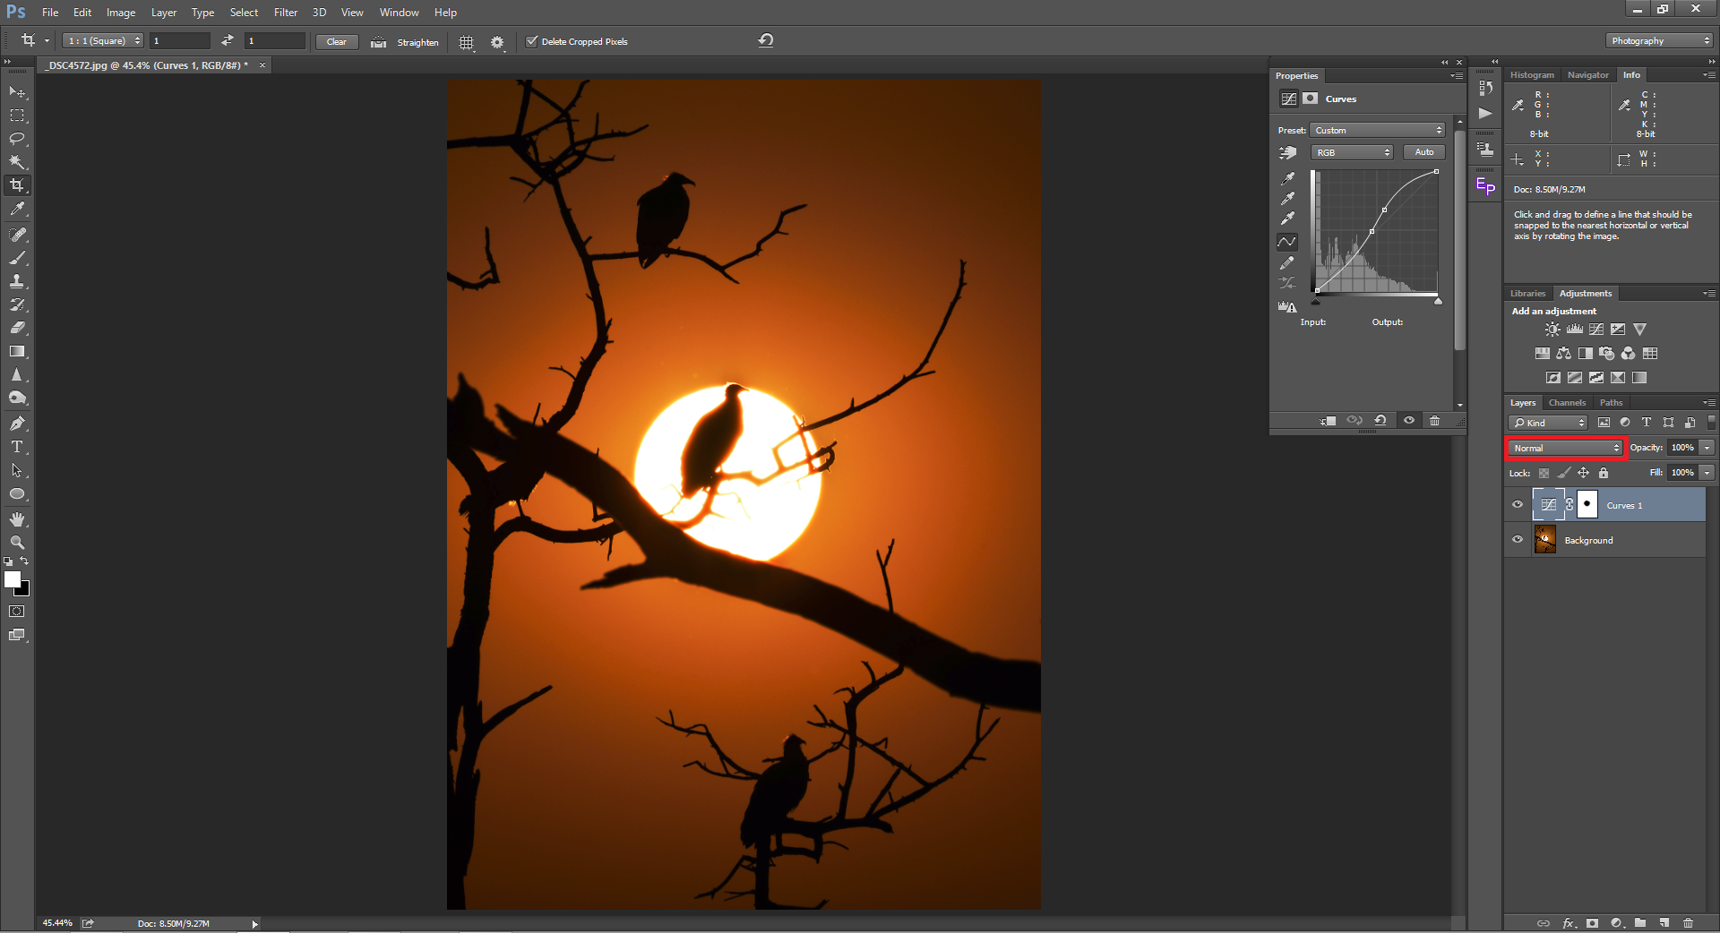Open the Curves Preset dropdown

coord(1378,130)
